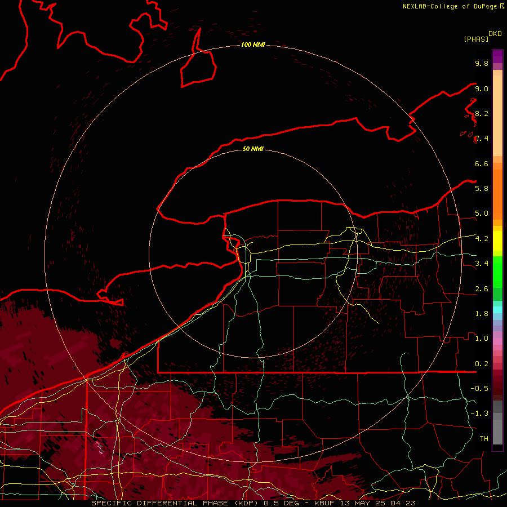Pick the purple top segment of the color bar
Screen dimensions: 507x507
[497, 56]
